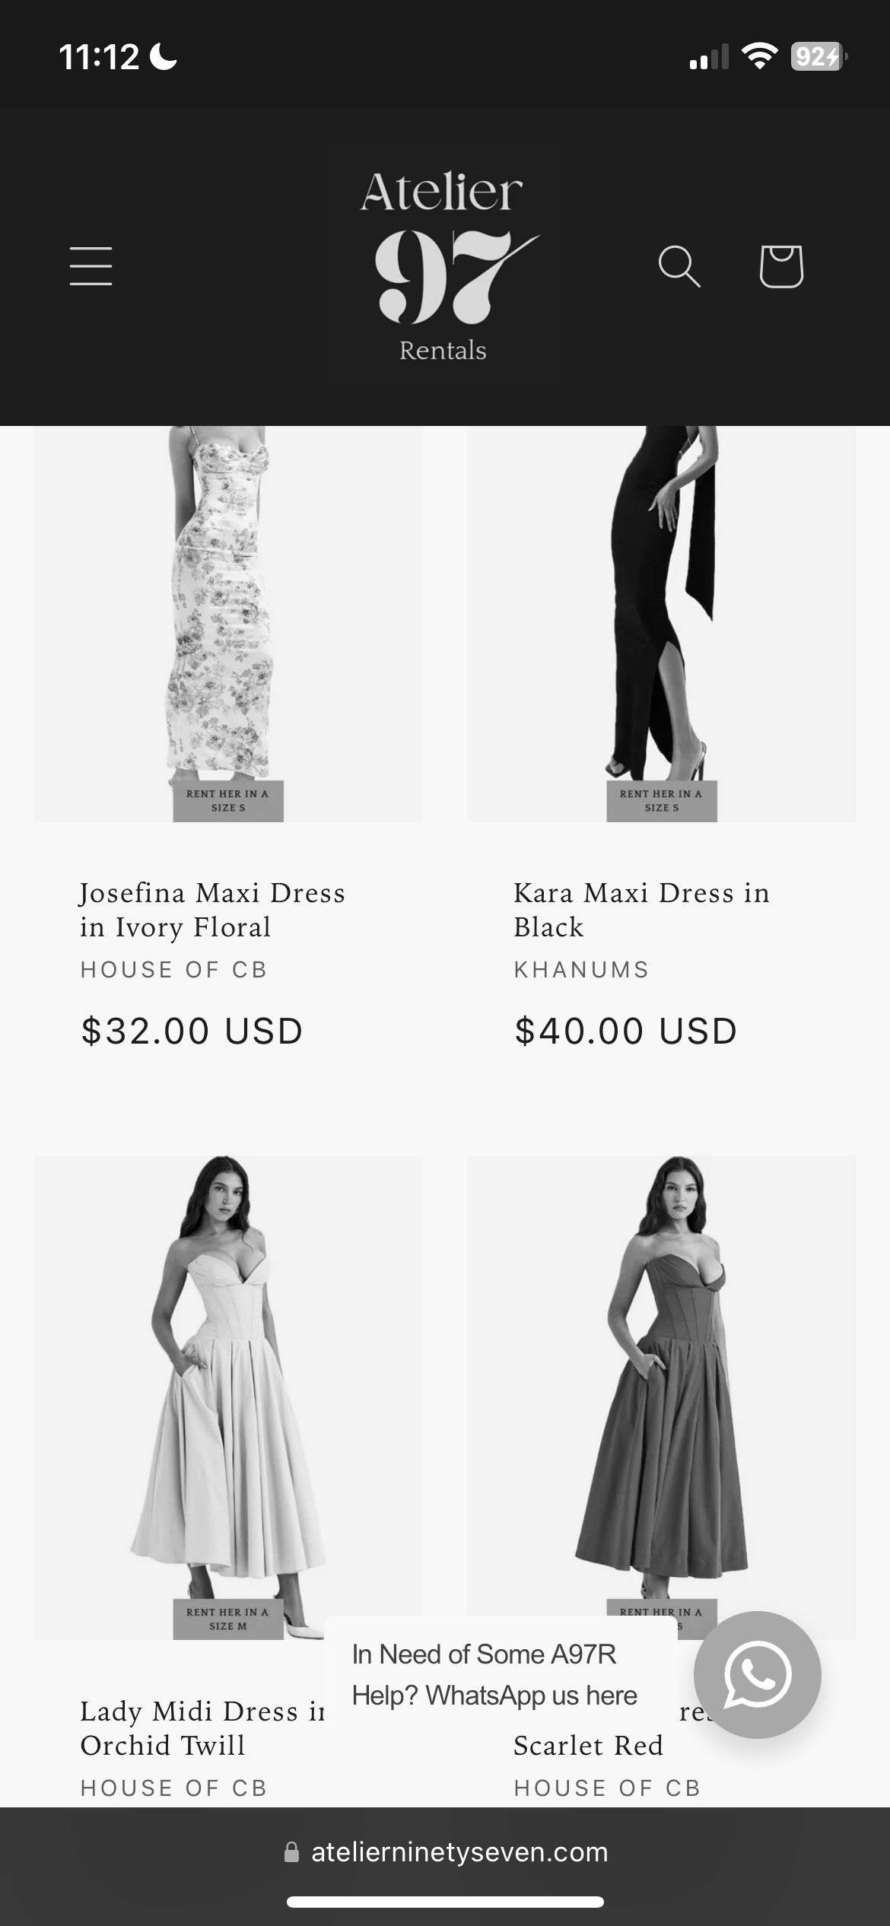The image size is (890, 1926).
Task: Open Lady Midi Dress in Orchid Twill
Action: coord(202,1727)
